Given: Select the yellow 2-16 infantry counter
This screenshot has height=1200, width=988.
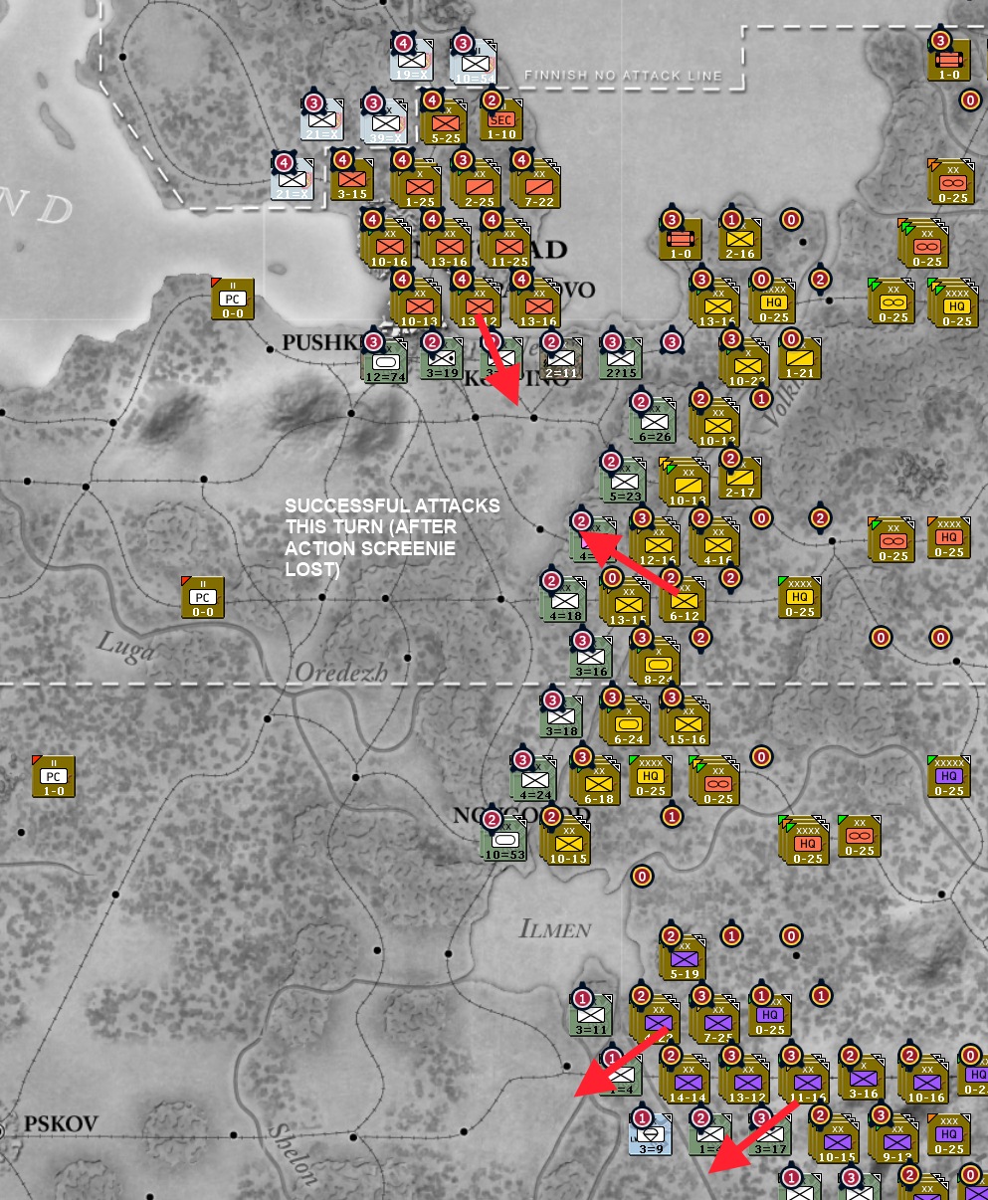Looking at the screenshot, I should 740,241.
